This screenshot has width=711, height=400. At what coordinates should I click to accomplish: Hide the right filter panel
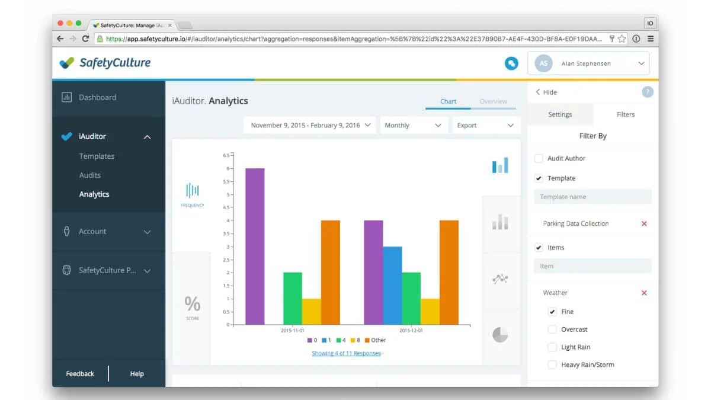(x=546, y=92)
